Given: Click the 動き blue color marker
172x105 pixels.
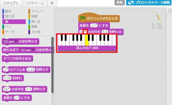Looking at the screenshot, I should click(x=3, y=11).
